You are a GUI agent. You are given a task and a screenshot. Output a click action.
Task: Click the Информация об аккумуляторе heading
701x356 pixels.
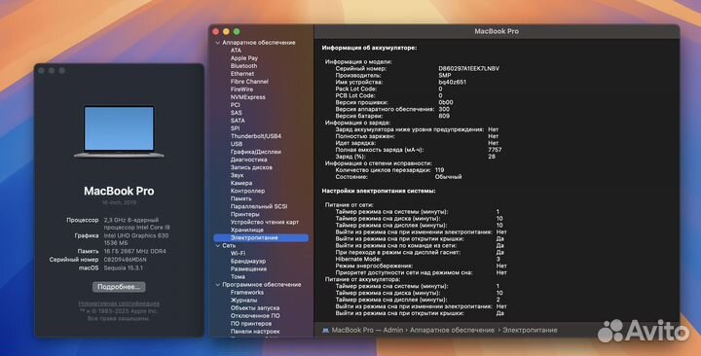[x=369, y=48]
